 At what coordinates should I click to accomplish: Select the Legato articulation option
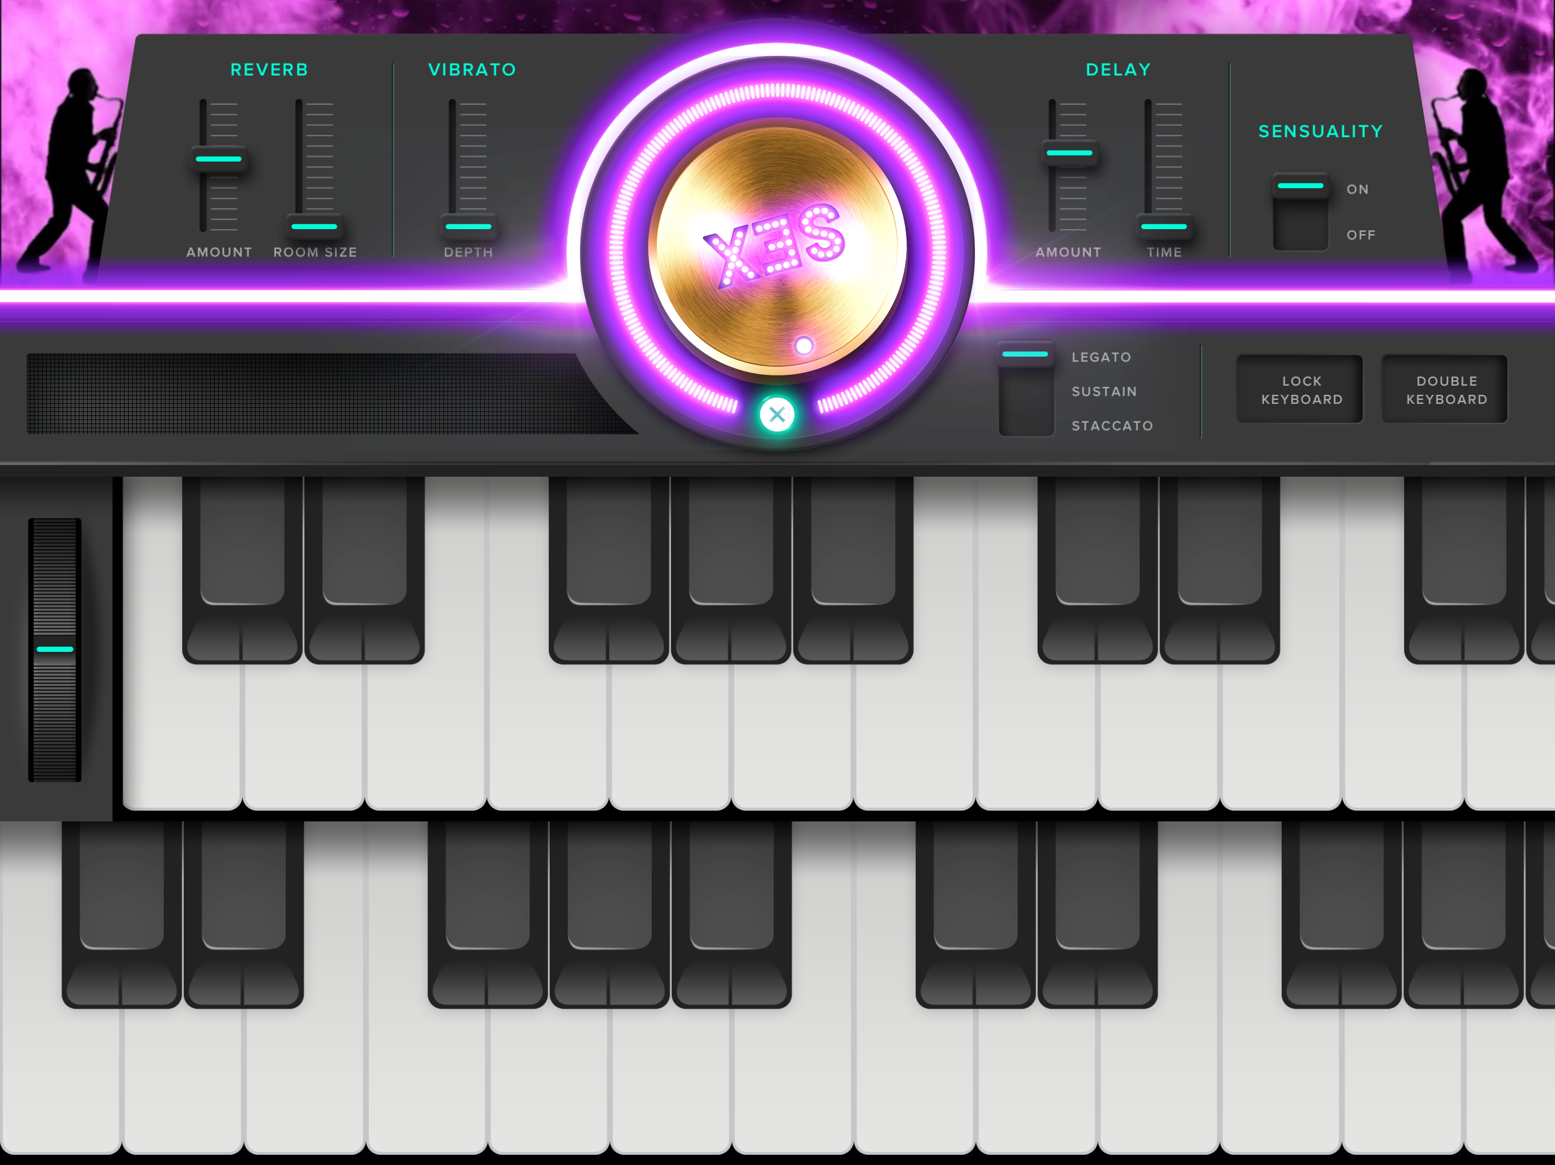[x=1101, y=357]
